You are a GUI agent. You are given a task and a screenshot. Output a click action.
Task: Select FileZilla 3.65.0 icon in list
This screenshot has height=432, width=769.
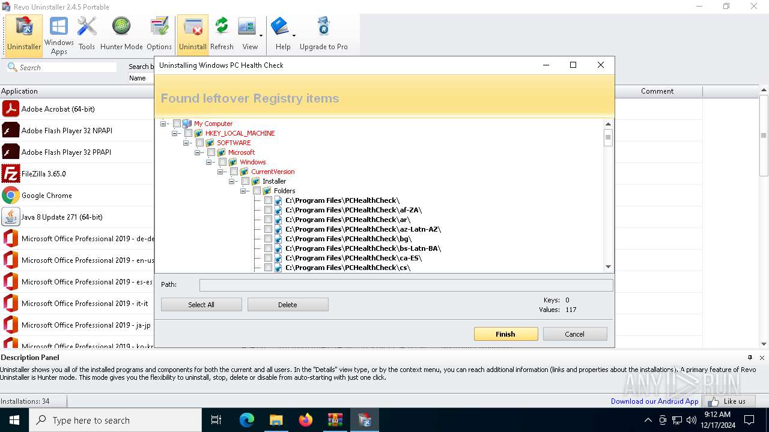click(10, 173)
